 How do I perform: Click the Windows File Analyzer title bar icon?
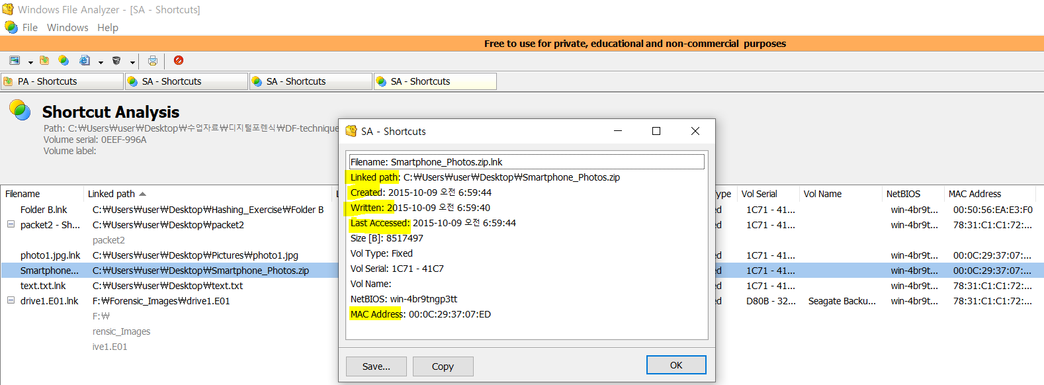point(8,9)
